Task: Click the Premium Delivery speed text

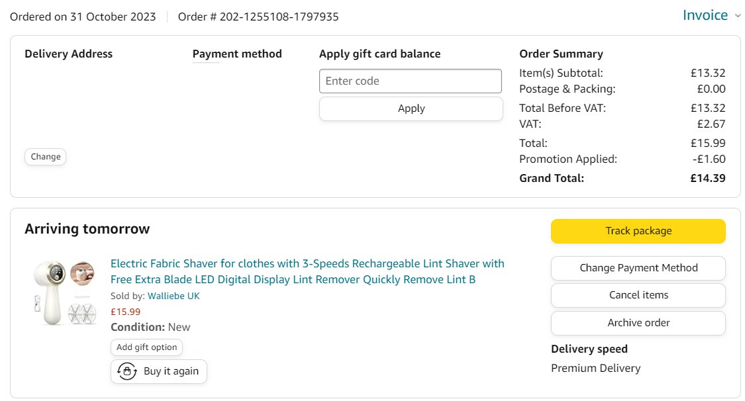Action: coord(595,369)
